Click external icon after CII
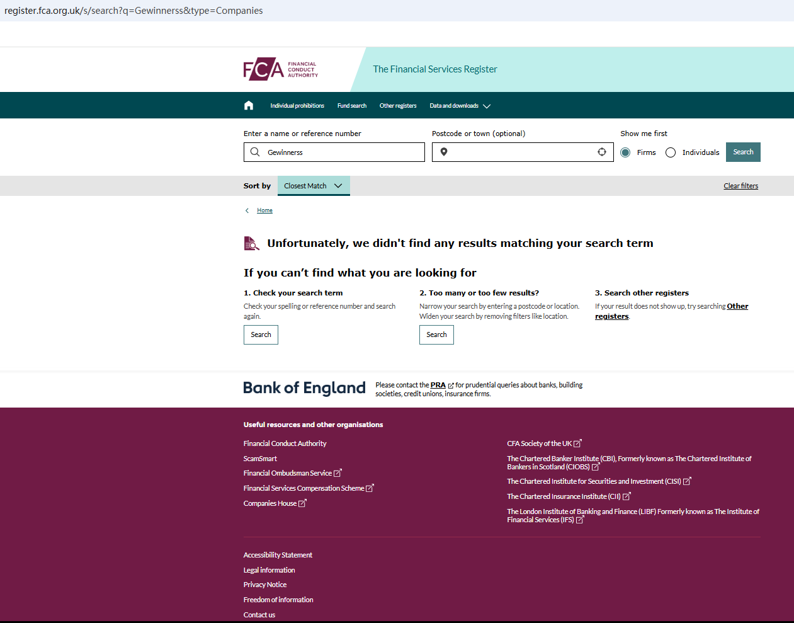The height and width of the screenshot is (623, 794). click(x=627, y=496)
